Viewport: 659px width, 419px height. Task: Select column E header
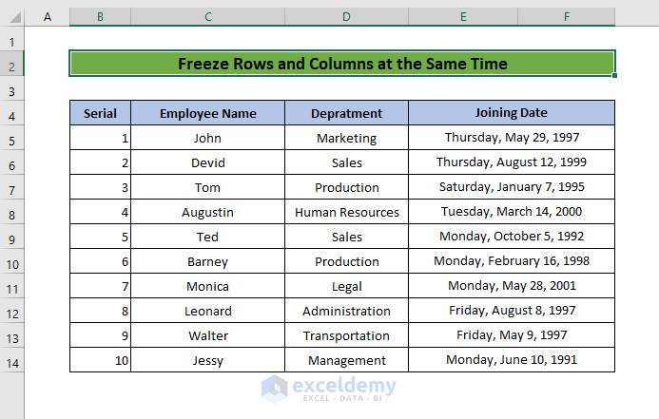[461, 17]
